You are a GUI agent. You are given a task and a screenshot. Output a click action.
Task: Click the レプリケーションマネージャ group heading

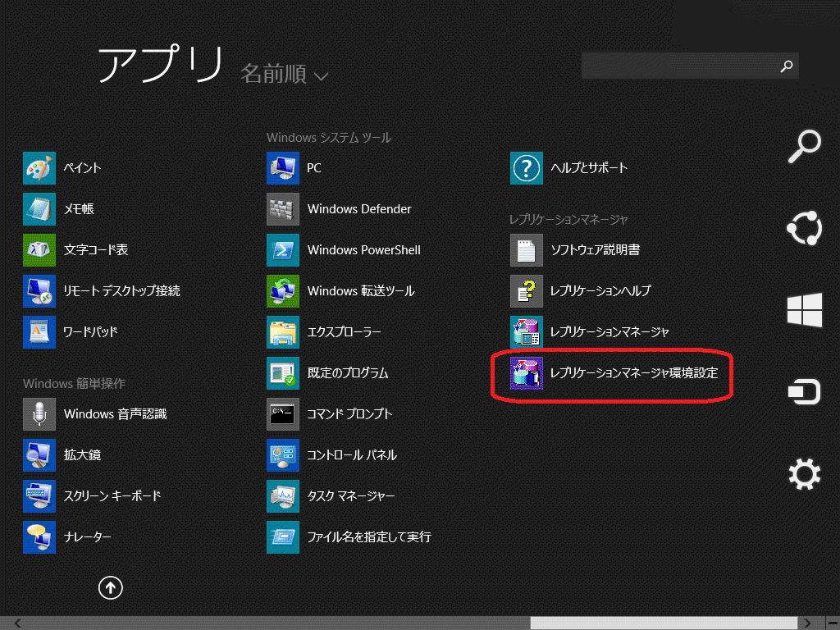point(568,220)
